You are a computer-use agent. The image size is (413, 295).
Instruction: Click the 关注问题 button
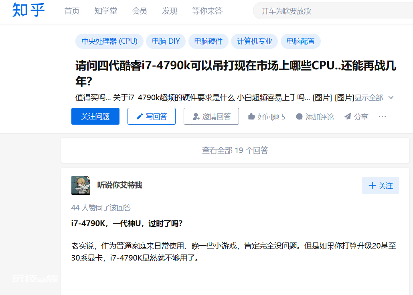(x=95, y=116)
